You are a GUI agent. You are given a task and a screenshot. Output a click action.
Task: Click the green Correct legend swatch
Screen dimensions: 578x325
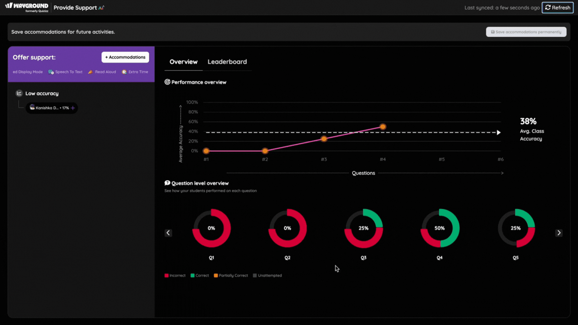(x=192, y=275)
